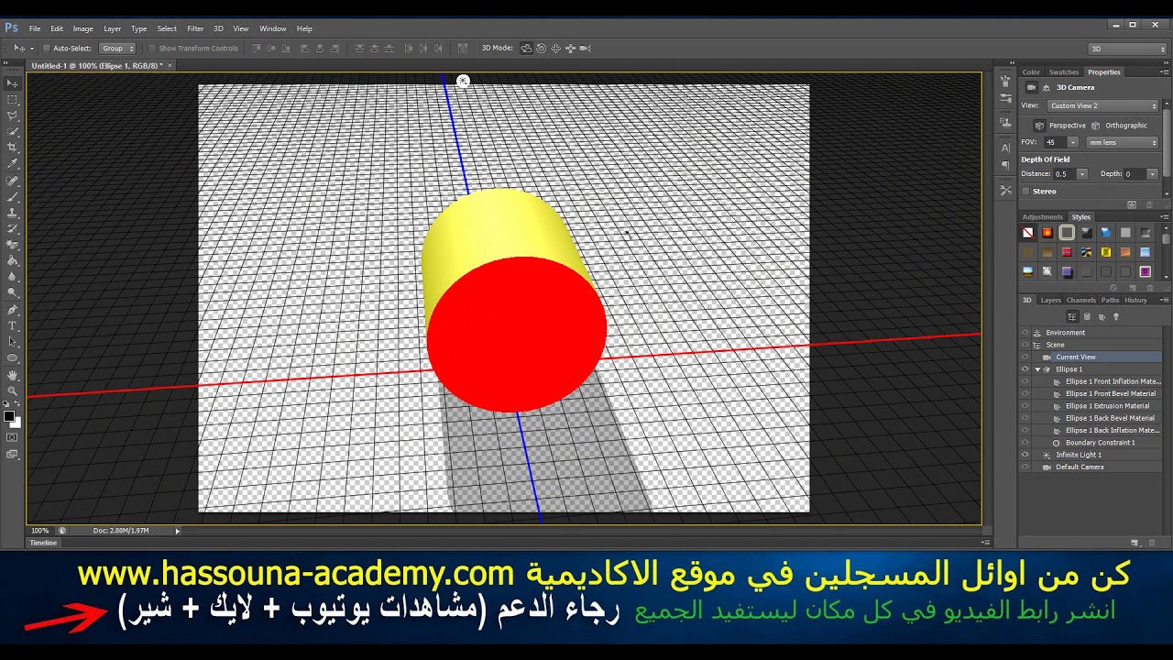The height and width of the screenshot is (660, 1173).
Task: Open the Character collapsed panel icon
Action: [x=1005, y=148]
